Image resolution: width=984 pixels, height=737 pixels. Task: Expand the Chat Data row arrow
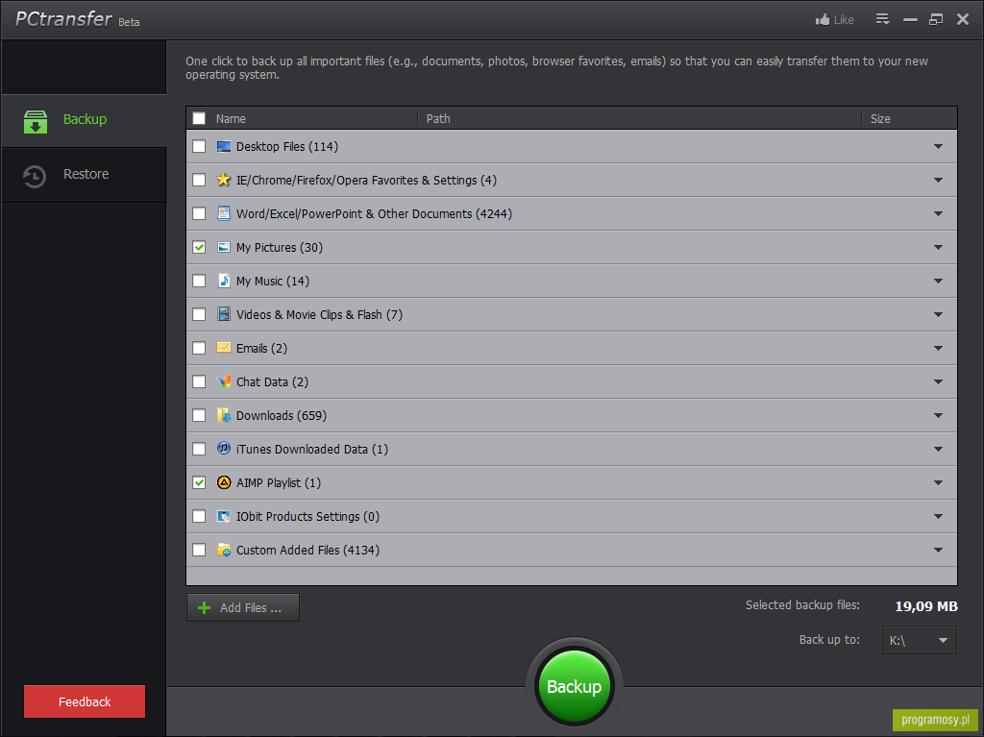(x=938, y=381)
